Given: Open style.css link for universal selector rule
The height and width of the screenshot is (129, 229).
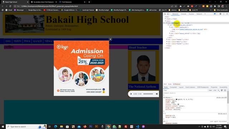Looking at the screenshot, I should click(223, 114).
